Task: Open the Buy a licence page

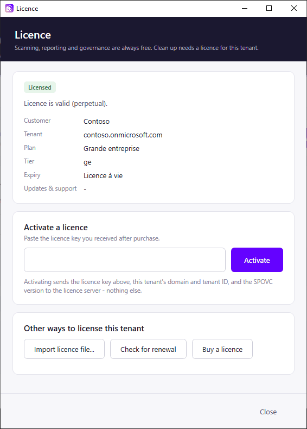Action: [x=222, y=349]
